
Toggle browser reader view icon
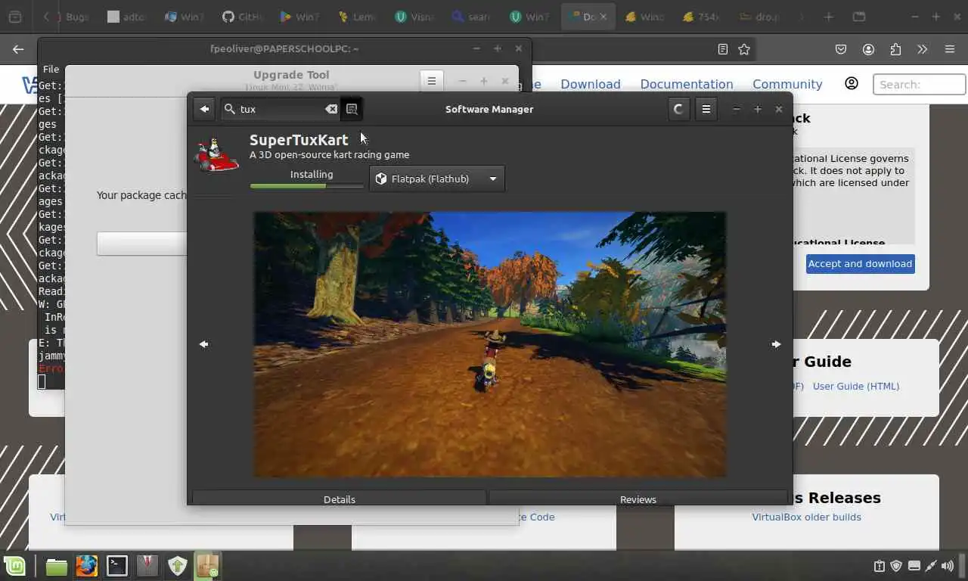click(723, 49)
